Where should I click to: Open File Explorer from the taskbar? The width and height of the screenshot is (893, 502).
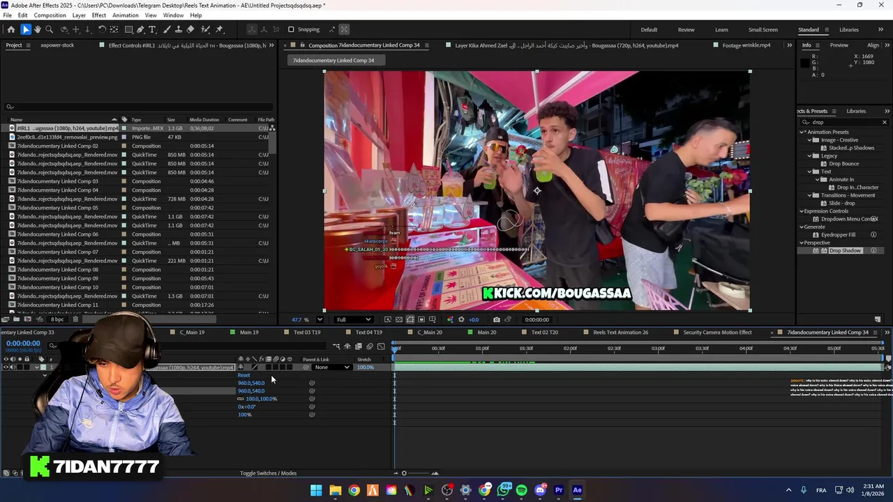(x=335, y=490)
